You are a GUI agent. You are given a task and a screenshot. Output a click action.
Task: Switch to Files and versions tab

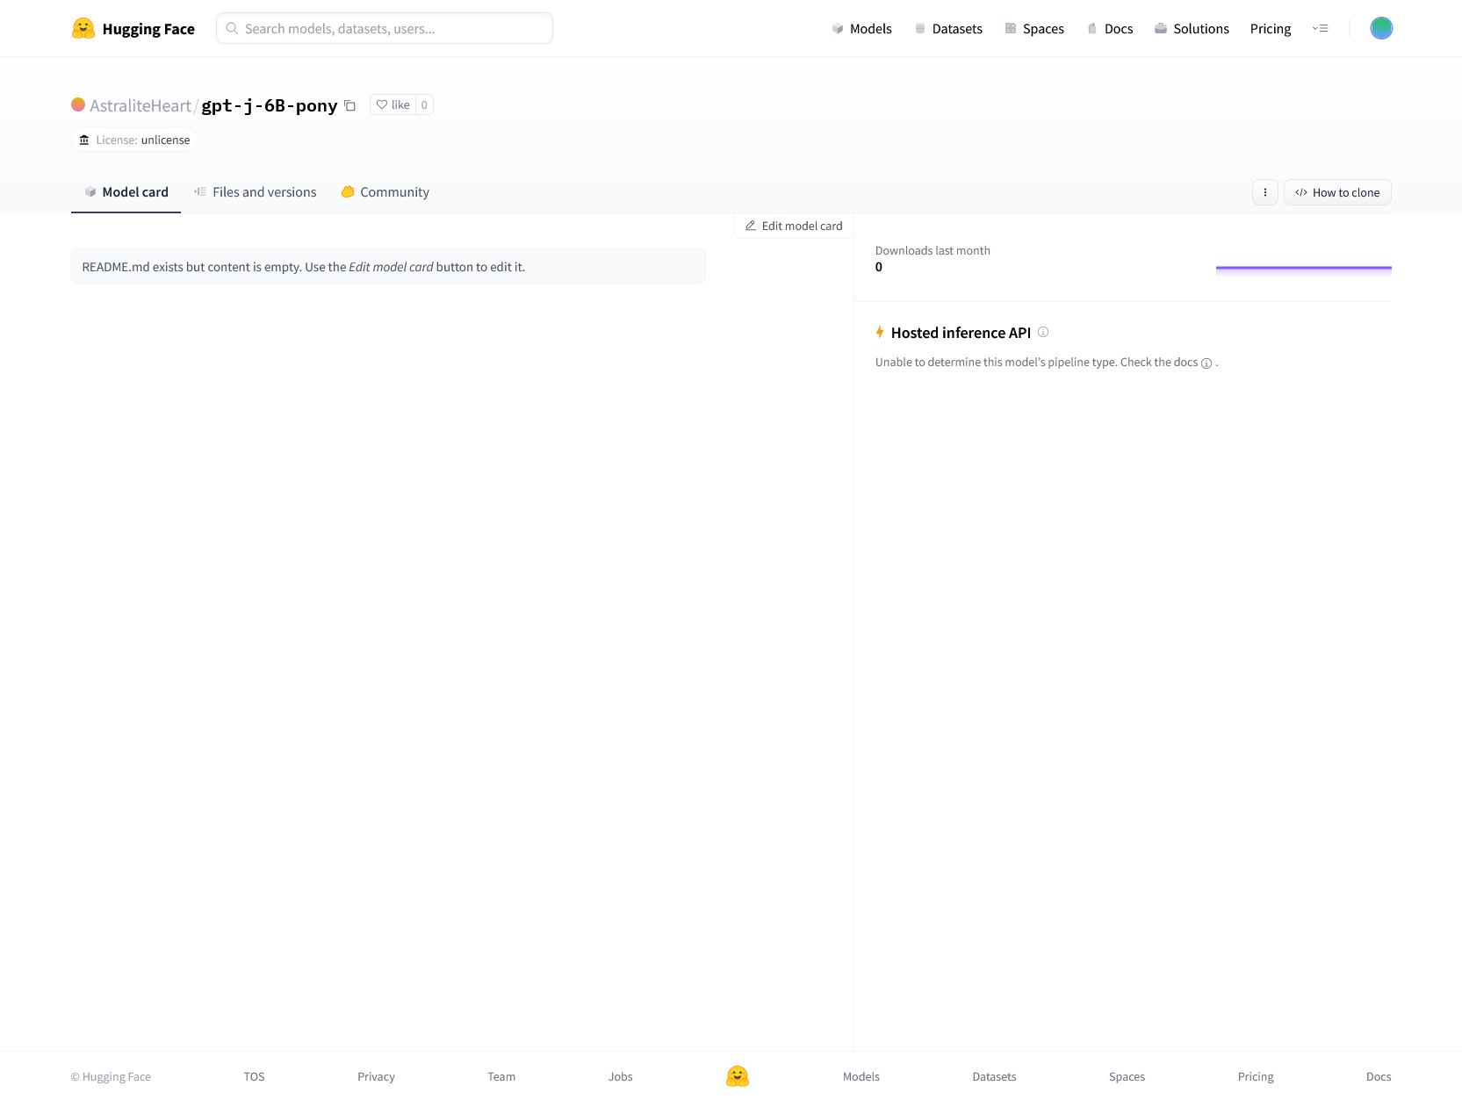(x=255, y=192)
